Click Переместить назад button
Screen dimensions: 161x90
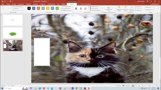point(126,8)
